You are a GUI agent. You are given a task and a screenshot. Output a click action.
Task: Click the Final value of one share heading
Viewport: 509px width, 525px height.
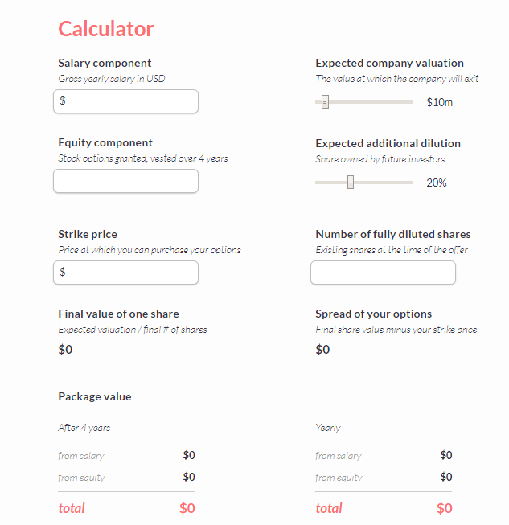(118, 314)
